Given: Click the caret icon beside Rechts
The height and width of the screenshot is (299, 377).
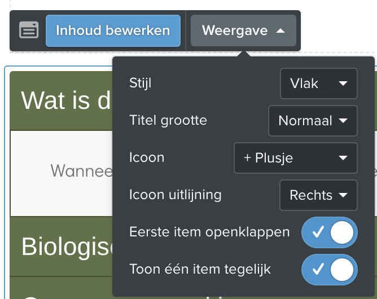Looking at the screenshot, I should (343, 195).
